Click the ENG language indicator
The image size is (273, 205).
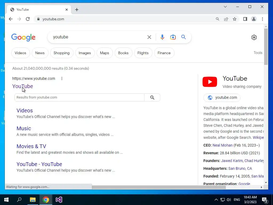click(237, 200)
